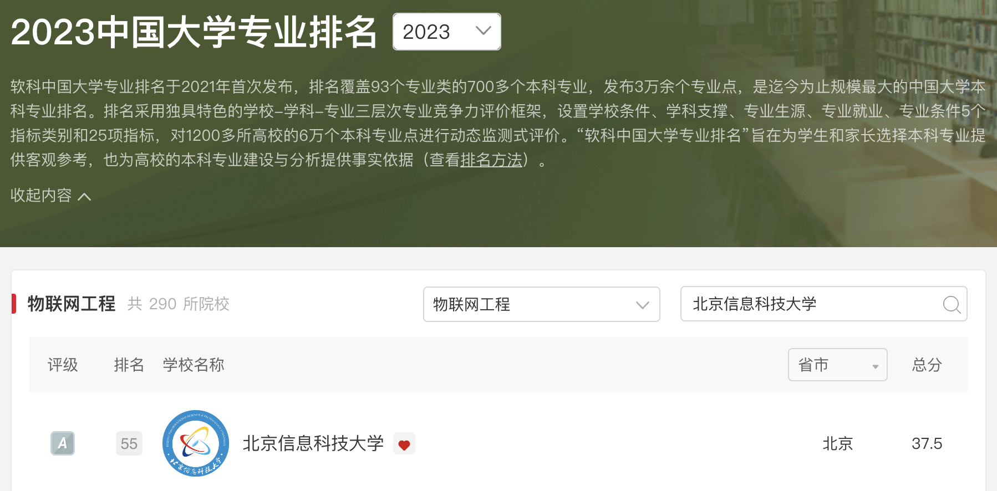Collapse content via 收起内容 link
Screen dimensions: 997x491
[x=50, y=195]
